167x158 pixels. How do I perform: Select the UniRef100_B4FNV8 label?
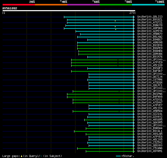click(150, 97)
